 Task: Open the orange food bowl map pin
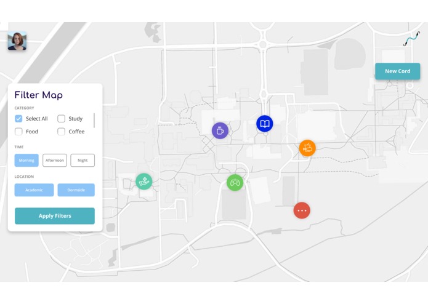(307, 148)
